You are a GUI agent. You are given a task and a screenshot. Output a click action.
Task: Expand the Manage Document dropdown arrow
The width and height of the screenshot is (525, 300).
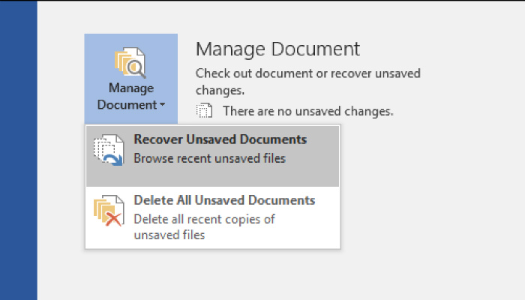point(162,106)
